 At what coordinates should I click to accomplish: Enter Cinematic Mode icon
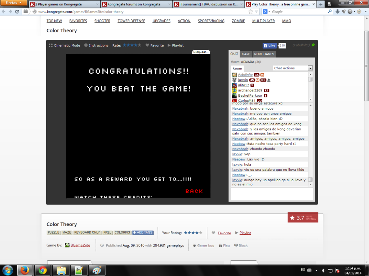[50, 45]
